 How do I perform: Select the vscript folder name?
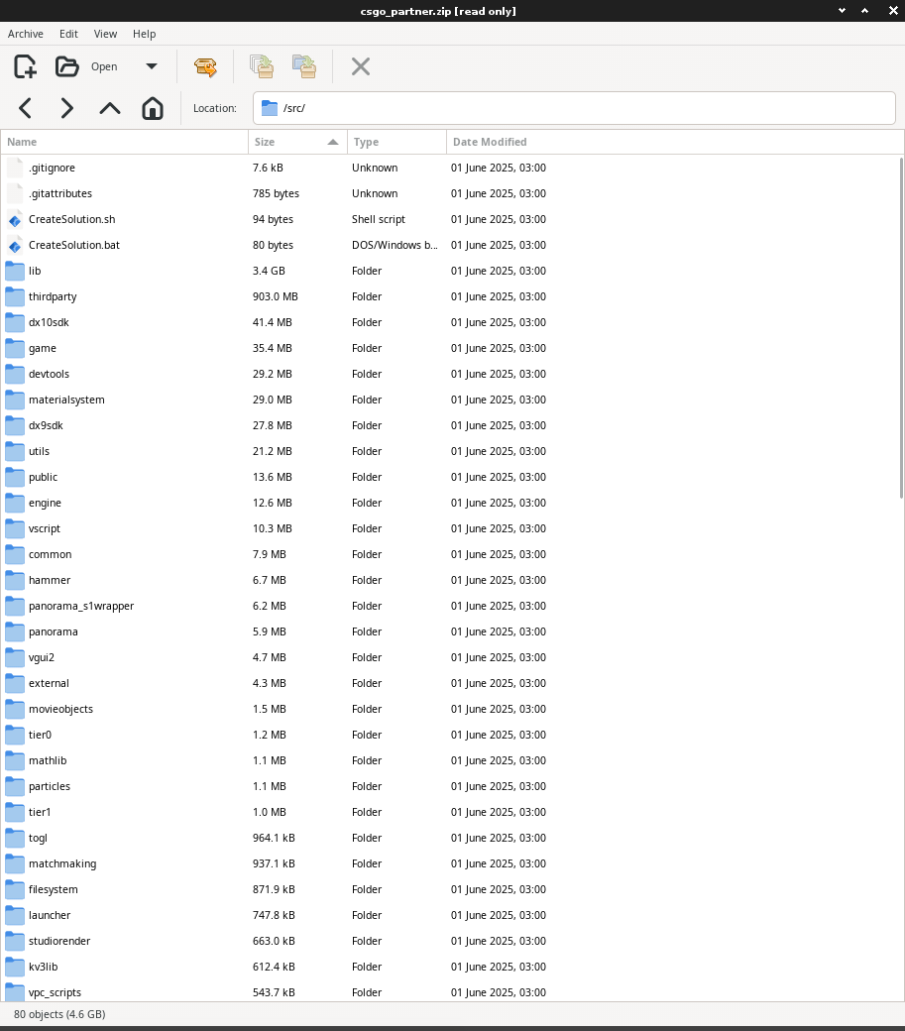point(44,528)
